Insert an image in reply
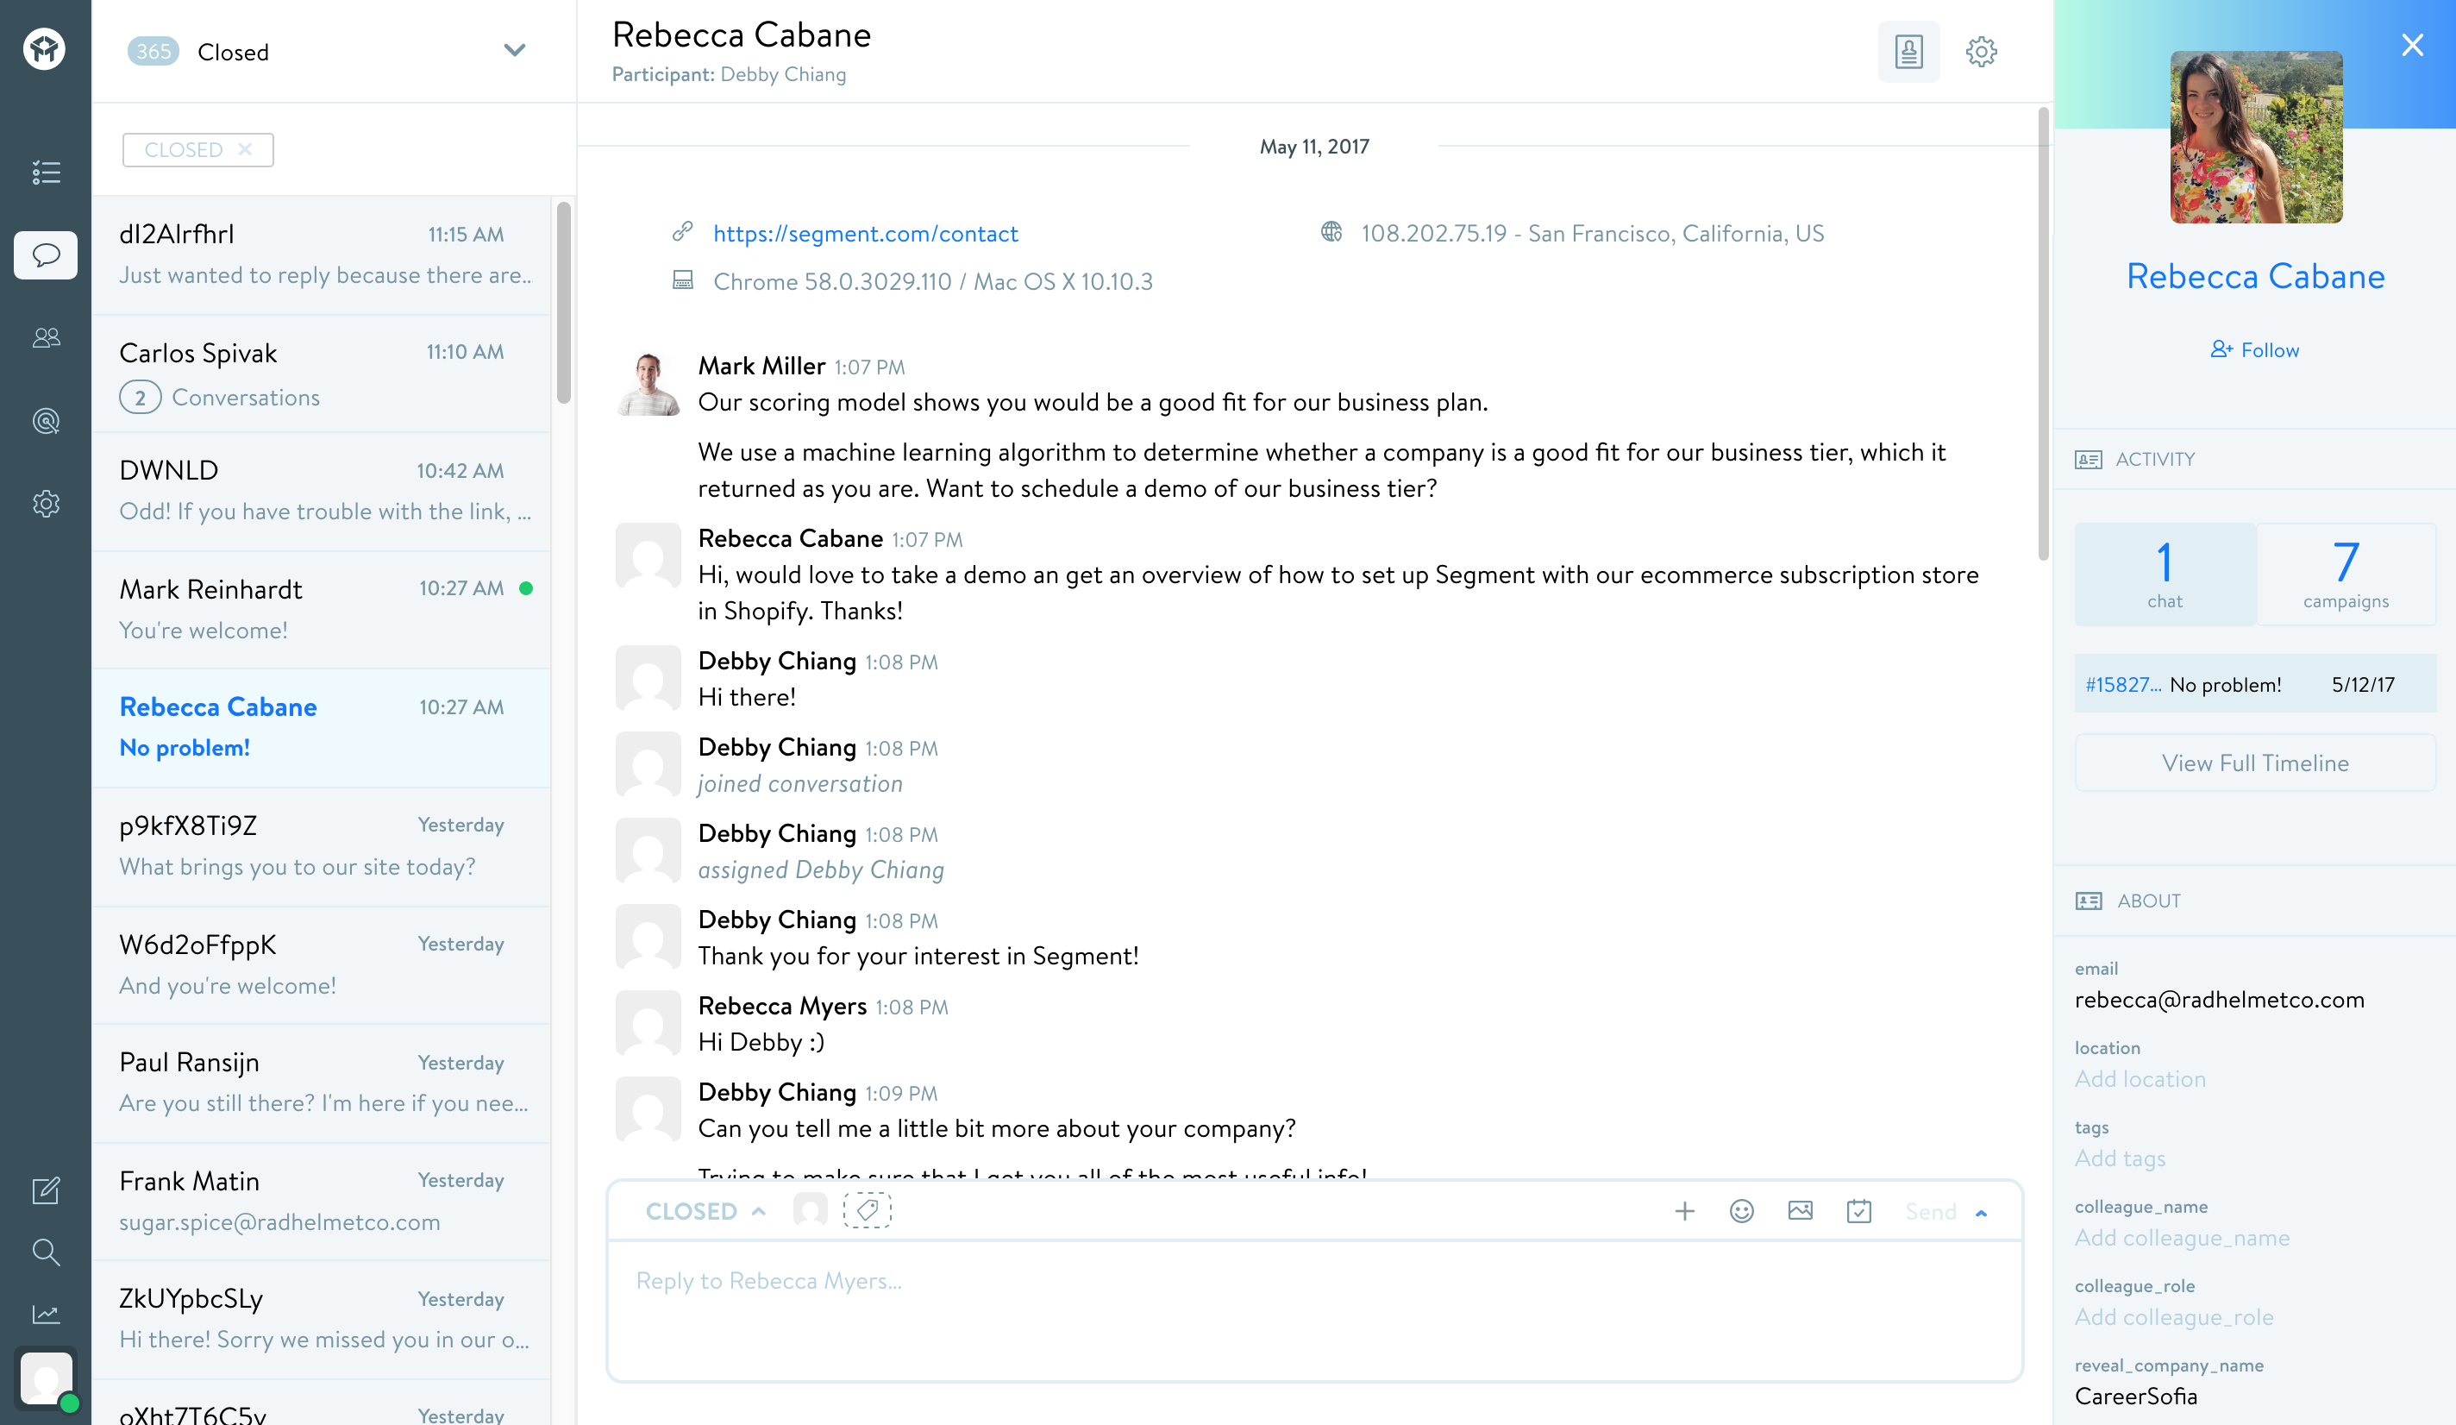Screen dimensions: 2456x1425 click(x=1800, y=1210)
